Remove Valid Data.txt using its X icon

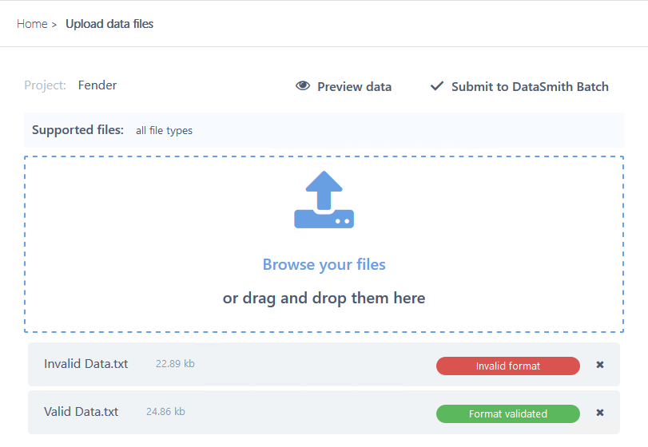600,413
